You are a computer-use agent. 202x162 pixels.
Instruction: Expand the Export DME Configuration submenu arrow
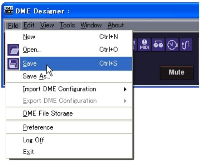click(125, 101)
